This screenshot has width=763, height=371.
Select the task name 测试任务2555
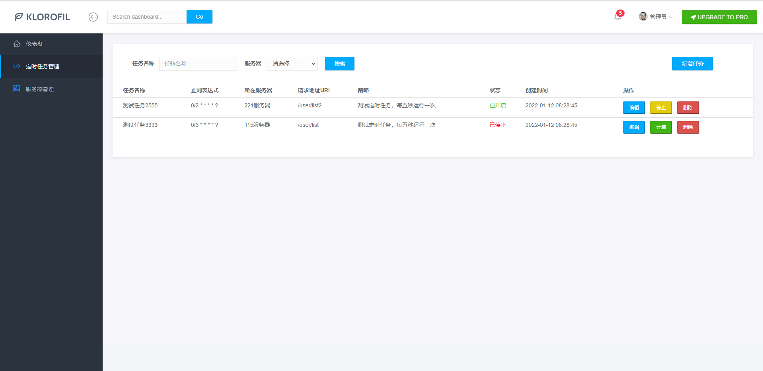pos(140,105)
